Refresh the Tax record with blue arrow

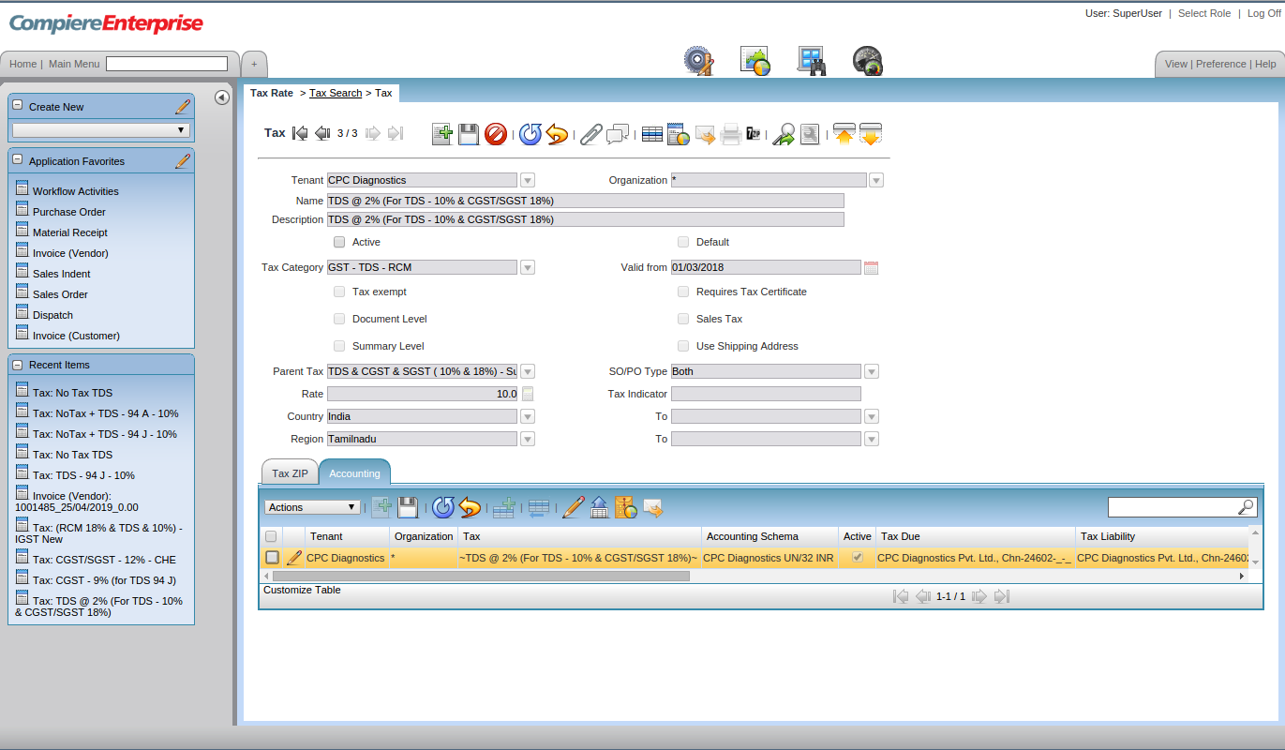(x=530, y=134)
